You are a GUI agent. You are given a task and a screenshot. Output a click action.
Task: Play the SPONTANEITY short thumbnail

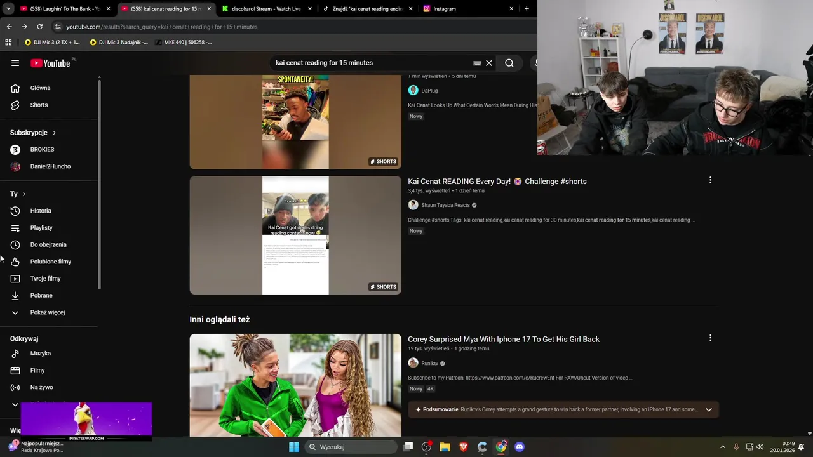(295, 122)
